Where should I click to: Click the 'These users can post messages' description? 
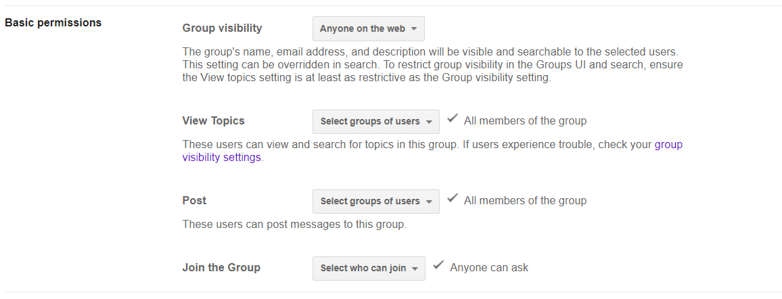[294, 224]
